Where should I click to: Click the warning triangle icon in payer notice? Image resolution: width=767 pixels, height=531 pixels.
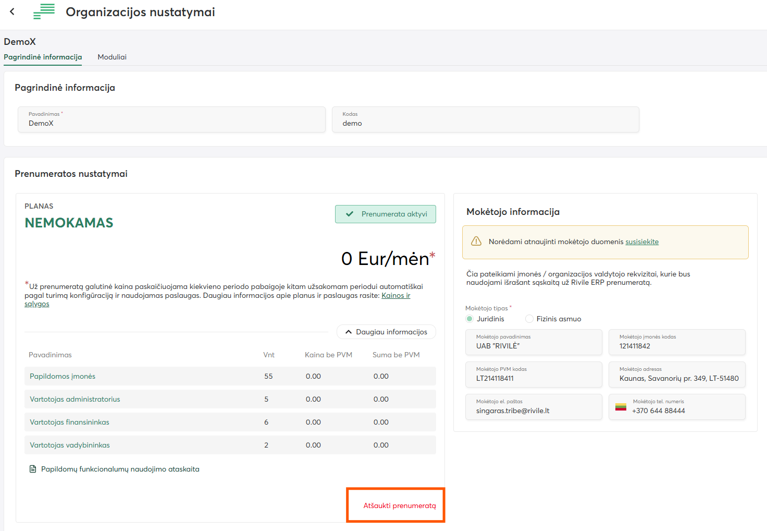click(476, 242)
